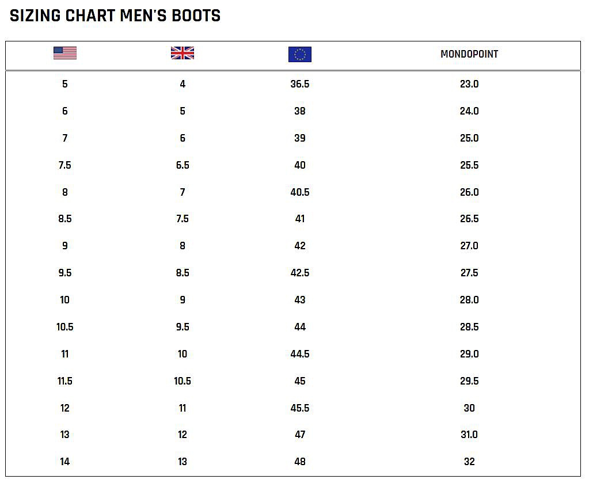Select EU size 40.5 cell
589x487 pixels.
click(300, 192)
